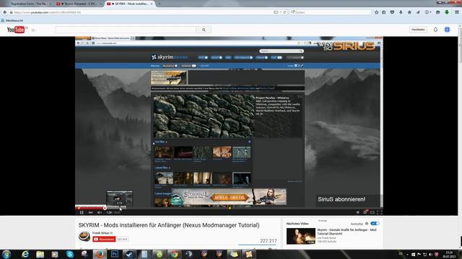Open Google Chrome from the taskbar
Screen dimensions: 462x259
[x=174, y=254]
